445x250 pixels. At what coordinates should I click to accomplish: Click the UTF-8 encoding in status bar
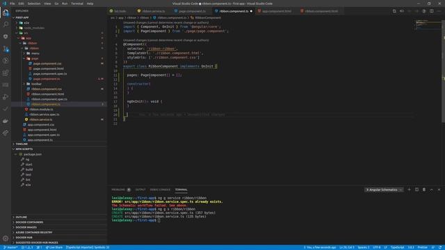[x=377, y=247]
